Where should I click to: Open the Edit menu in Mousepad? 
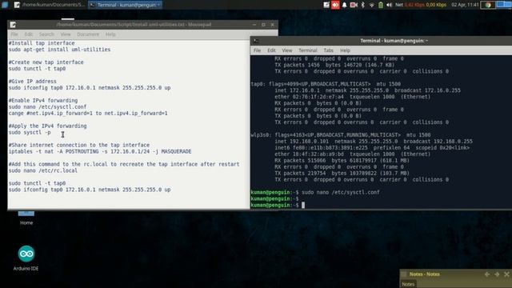[29, 34]
